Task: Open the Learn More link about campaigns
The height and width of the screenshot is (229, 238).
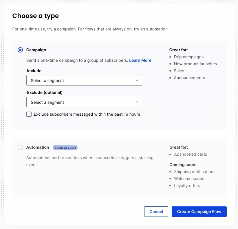Action: pos(140,60)
